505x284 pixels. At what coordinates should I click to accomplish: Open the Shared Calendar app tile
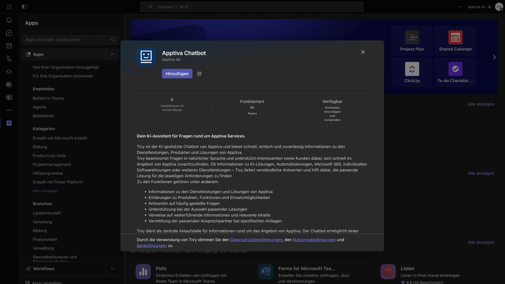click(455, 41)
